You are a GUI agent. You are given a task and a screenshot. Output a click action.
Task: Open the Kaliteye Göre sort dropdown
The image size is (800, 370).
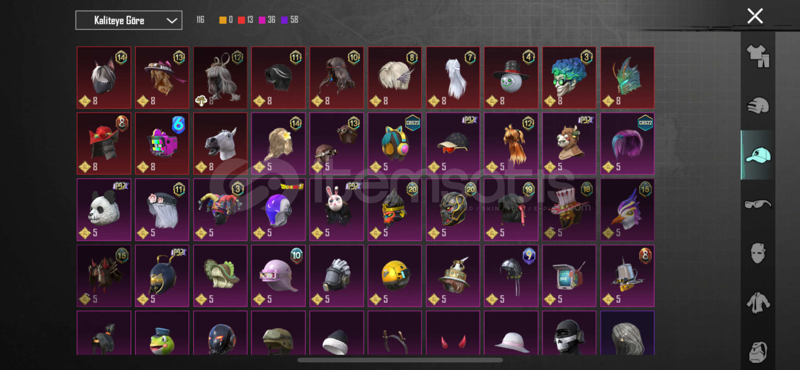[x=129, y=20]
